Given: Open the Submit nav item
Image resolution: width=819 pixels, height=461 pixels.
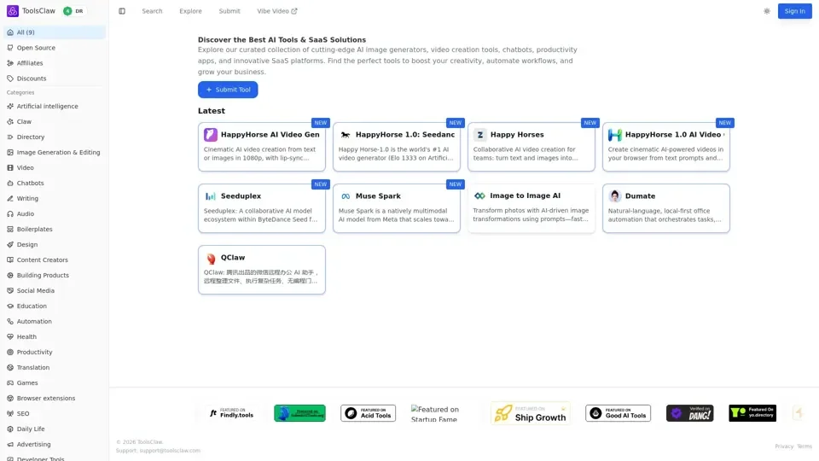Looking at the screenshot, I should click(229, 11).
